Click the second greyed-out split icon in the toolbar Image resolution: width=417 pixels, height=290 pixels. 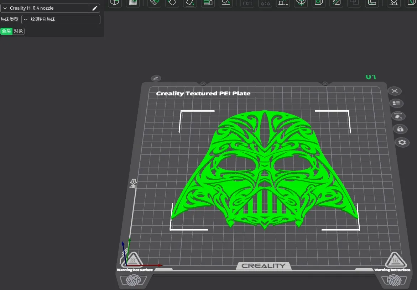(265, 3)
